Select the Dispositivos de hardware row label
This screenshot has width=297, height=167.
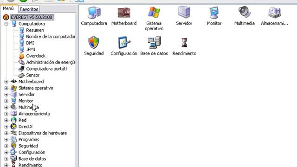43,133
